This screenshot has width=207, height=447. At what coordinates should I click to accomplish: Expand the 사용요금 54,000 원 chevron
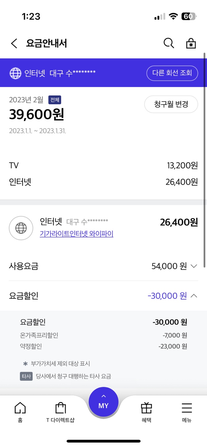click(x=194, y=266)
